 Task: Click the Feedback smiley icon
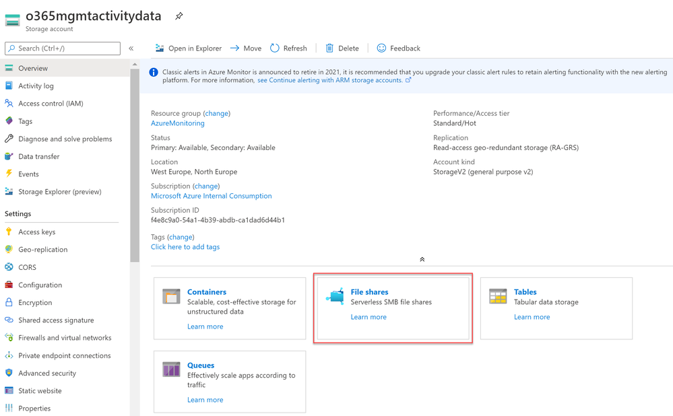click(381, 48)
